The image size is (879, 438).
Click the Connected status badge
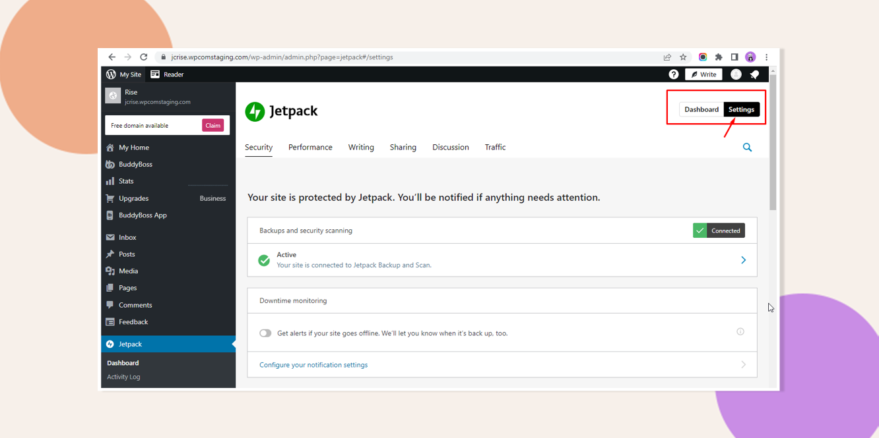click(x=719, y=231)
